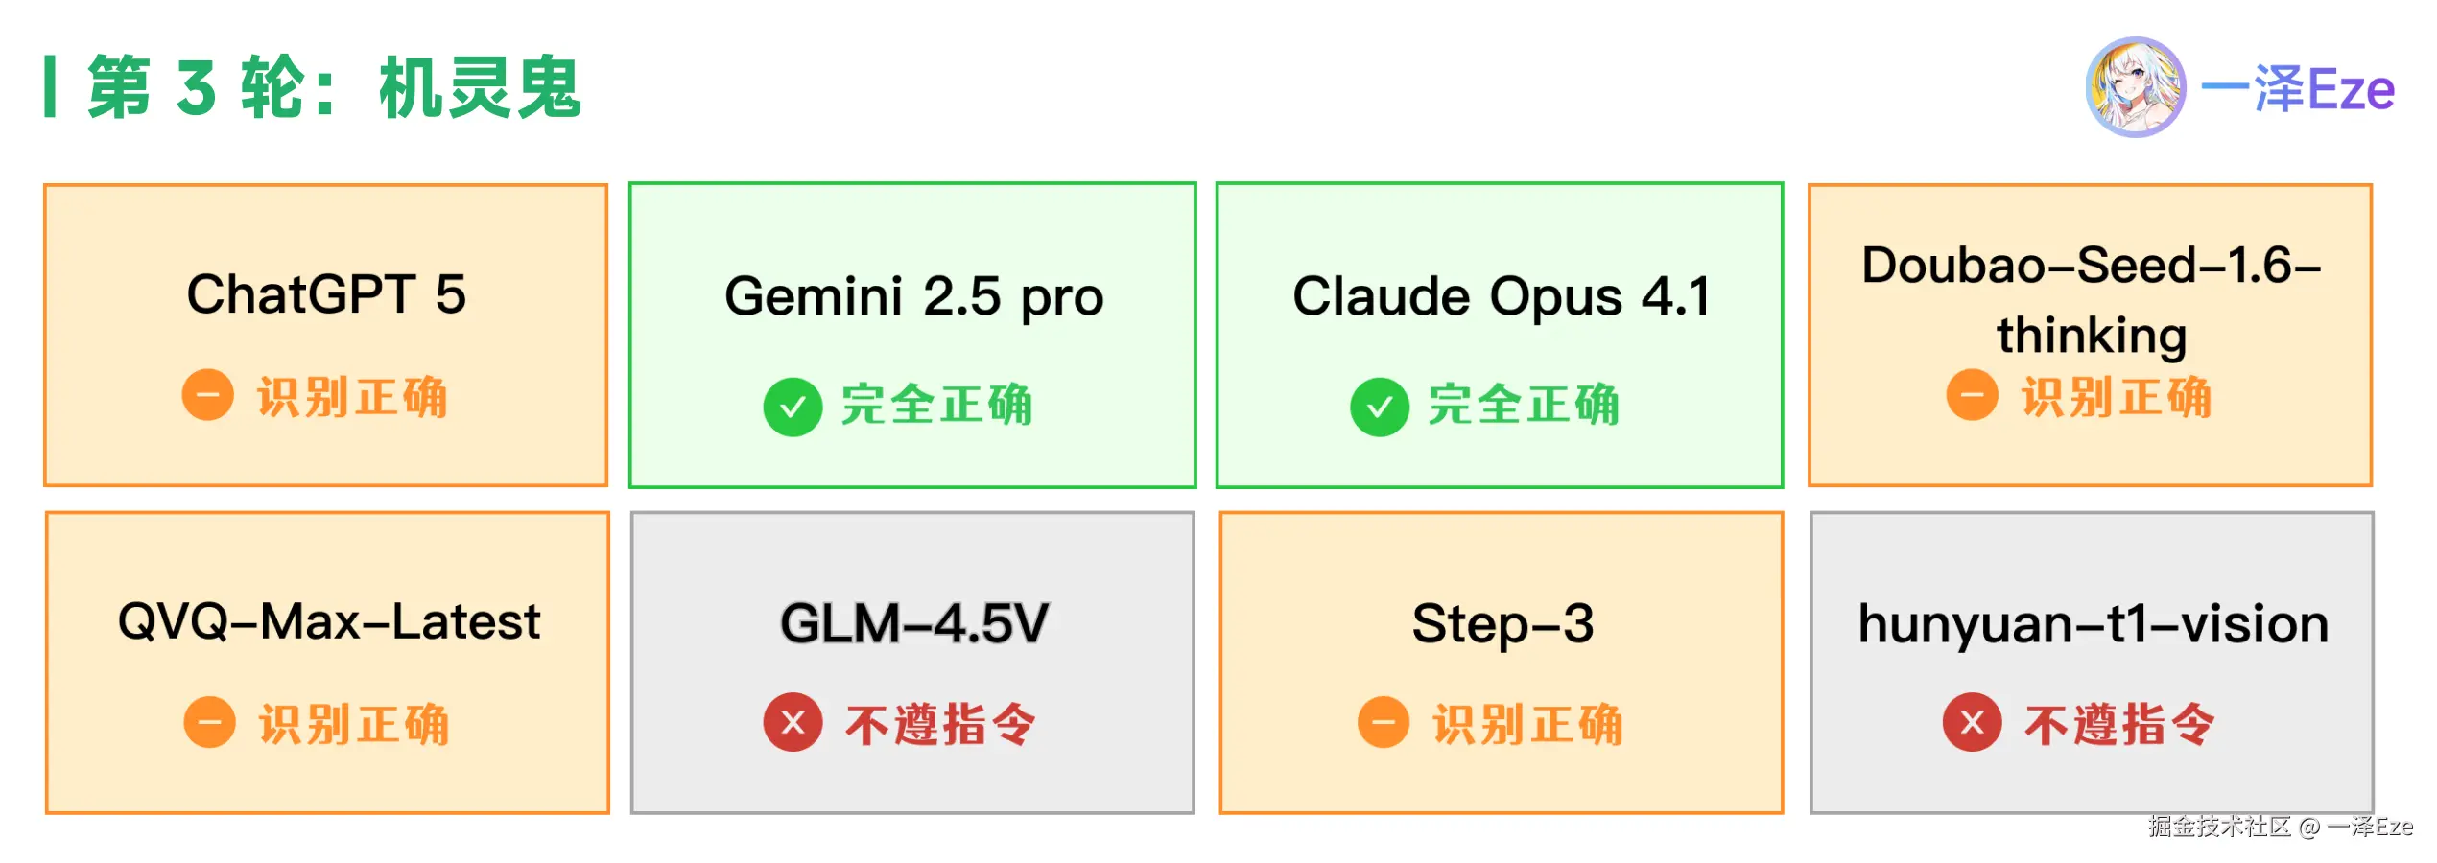Click the 识别正确 label under Step-3

pos(1526,724)
